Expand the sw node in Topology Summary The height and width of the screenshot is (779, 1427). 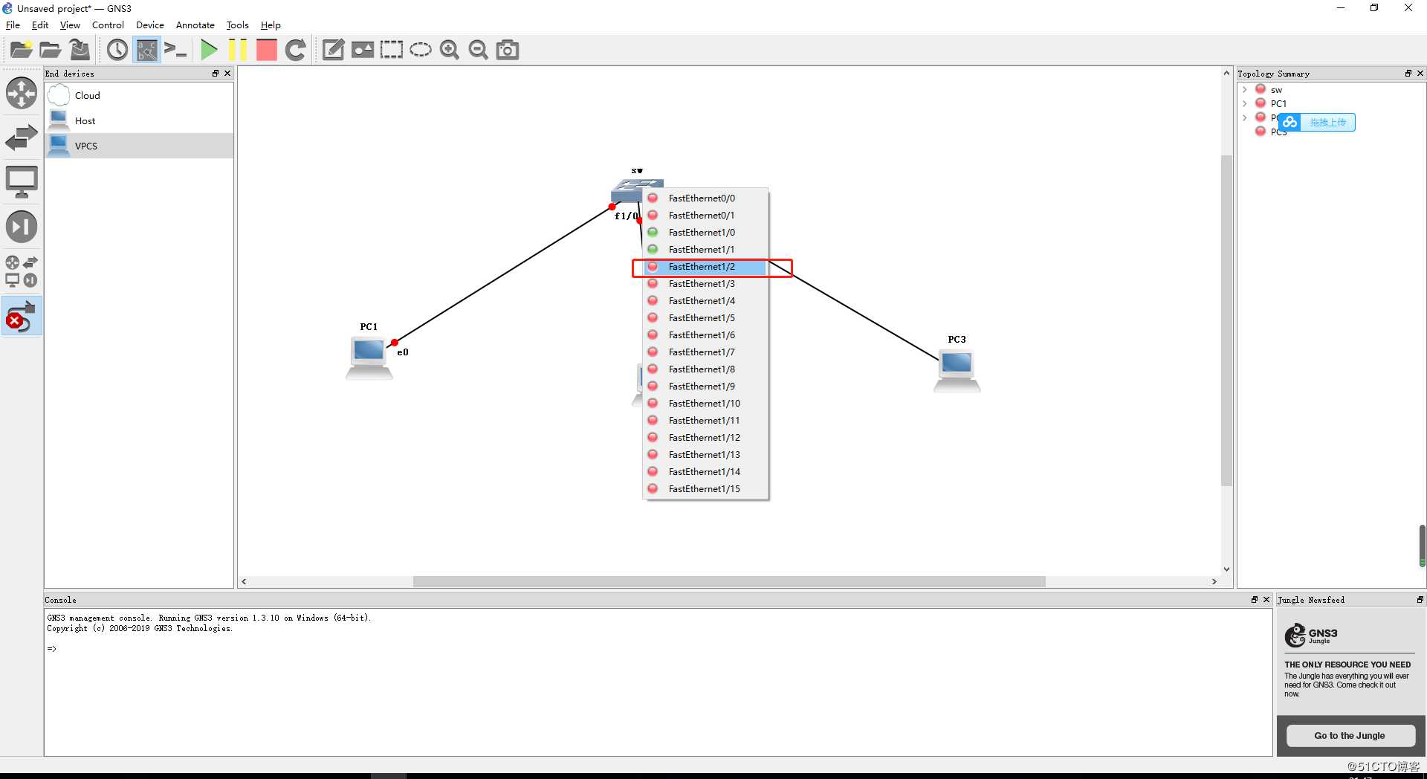(1245, 89)
